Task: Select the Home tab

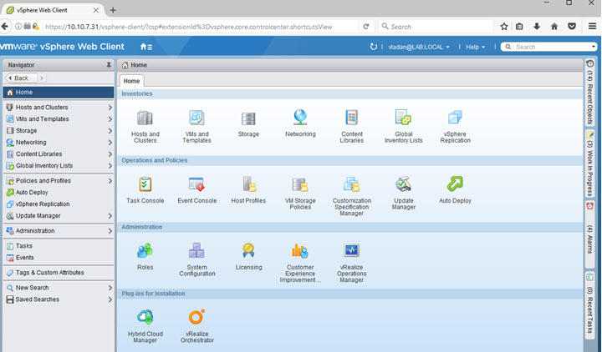Action: click(x=133, y=81)
